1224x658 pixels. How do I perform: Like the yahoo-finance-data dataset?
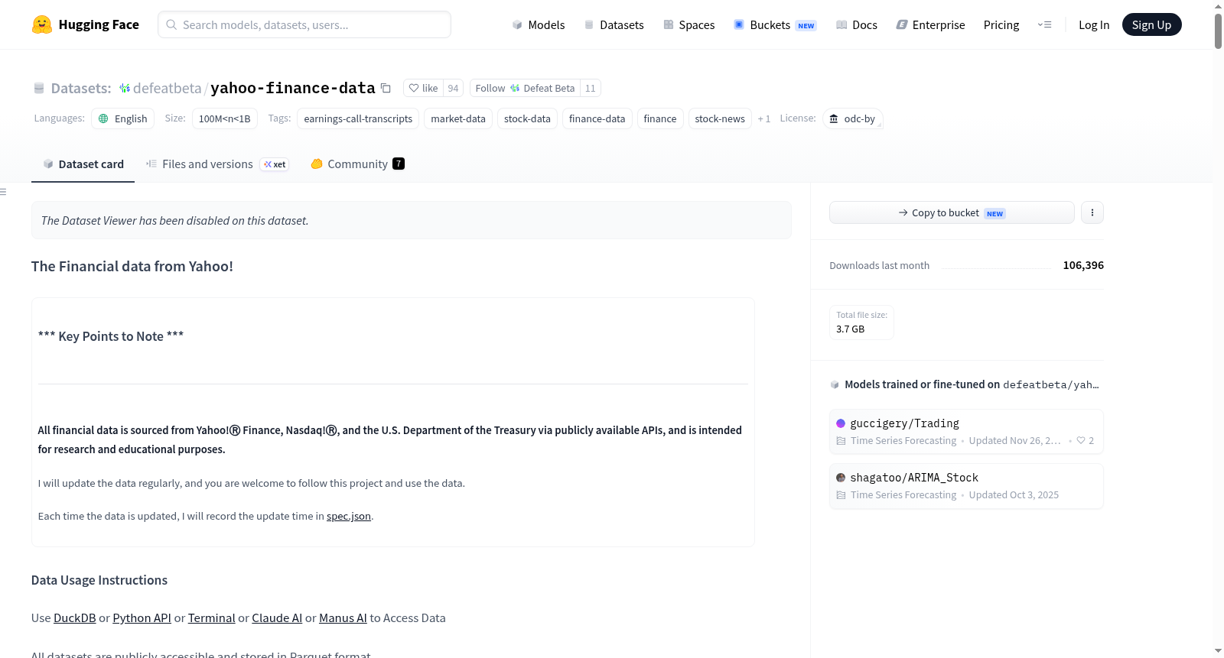point(424,89)
